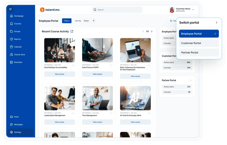Open the Sort by Name dropdown
The image size is (227, 145).
coord(86,21)
